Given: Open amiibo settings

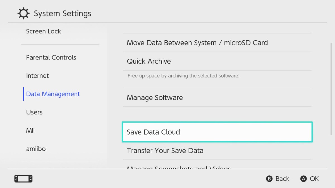Looking at the screenshot, I should click(36, 149).
